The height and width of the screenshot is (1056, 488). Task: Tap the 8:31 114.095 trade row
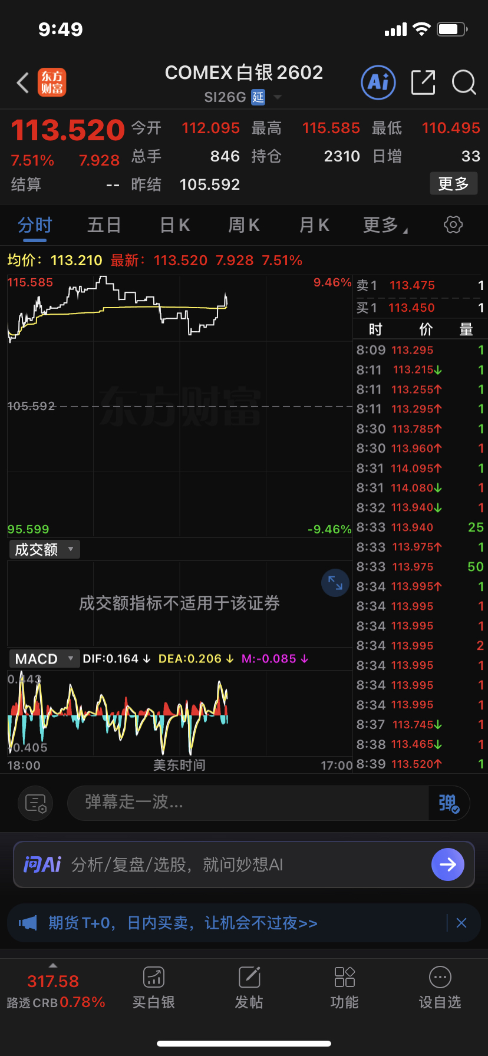[420, 468]
